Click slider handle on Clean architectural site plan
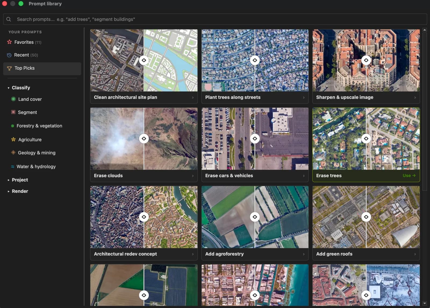The width and height of the screenshot is (430, 308). (x=144, y=60)
